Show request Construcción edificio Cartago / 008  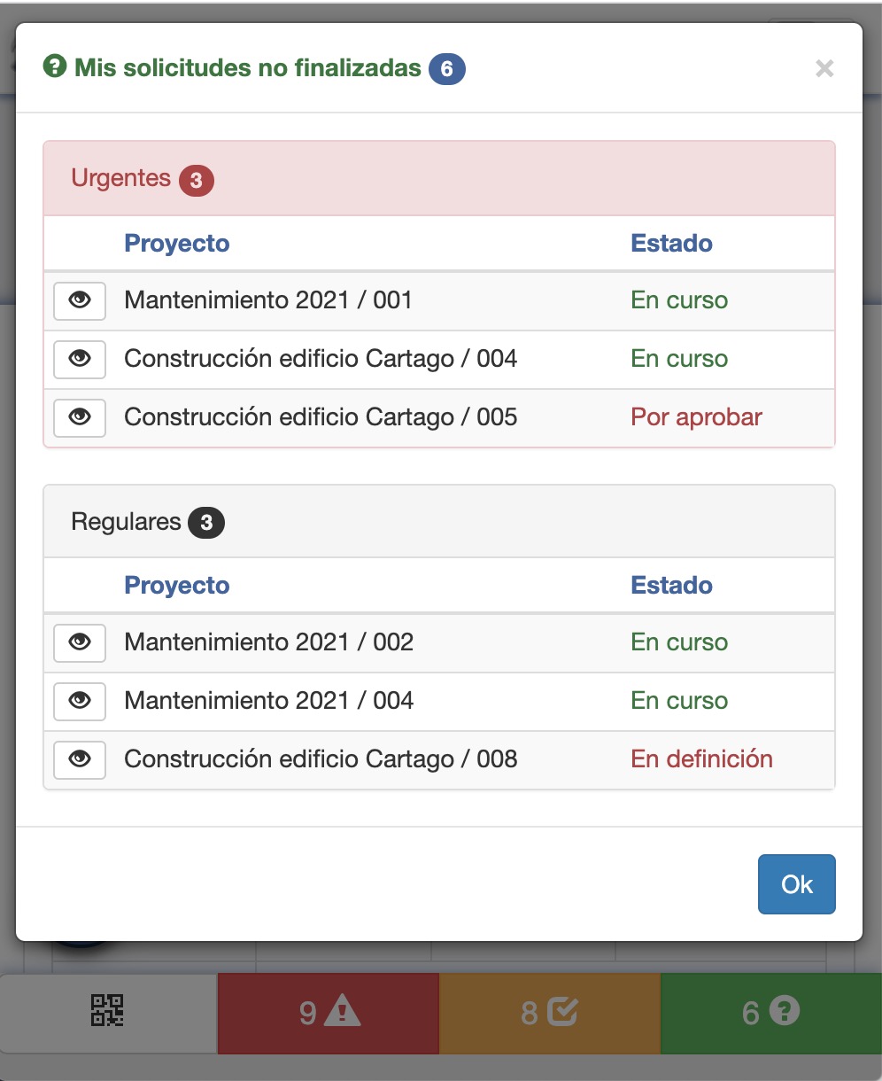[x=80, y=759]
